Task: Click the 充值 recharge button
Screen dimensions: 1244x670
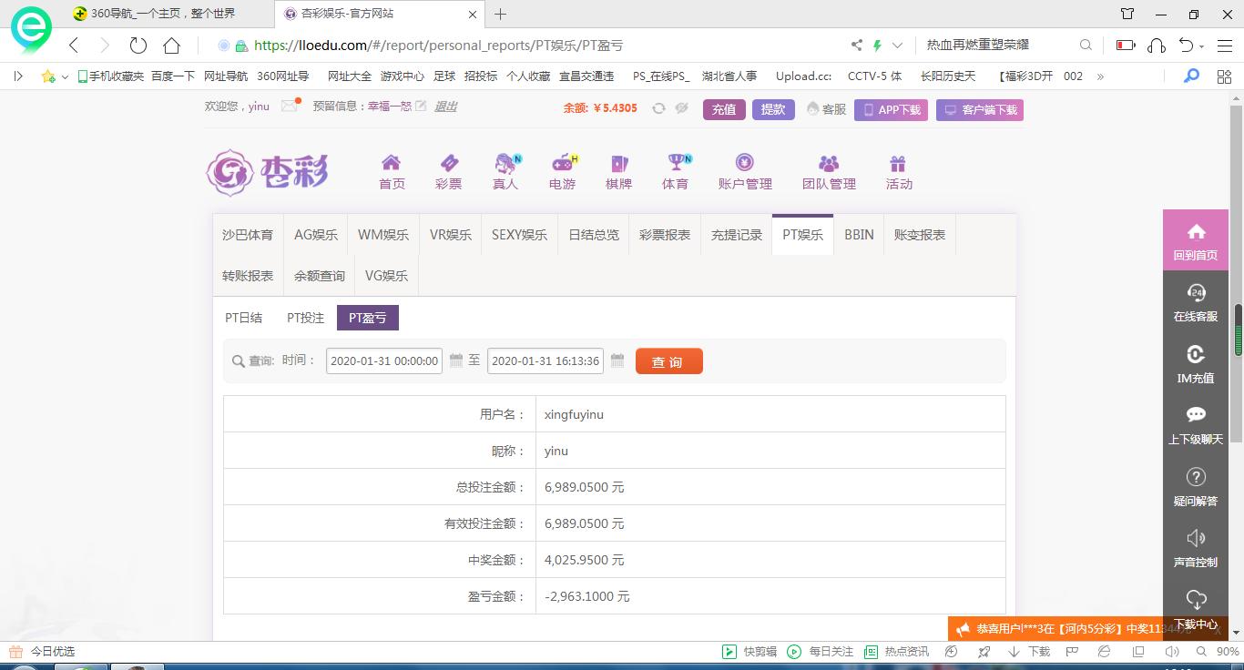Action: pos(724,109)
